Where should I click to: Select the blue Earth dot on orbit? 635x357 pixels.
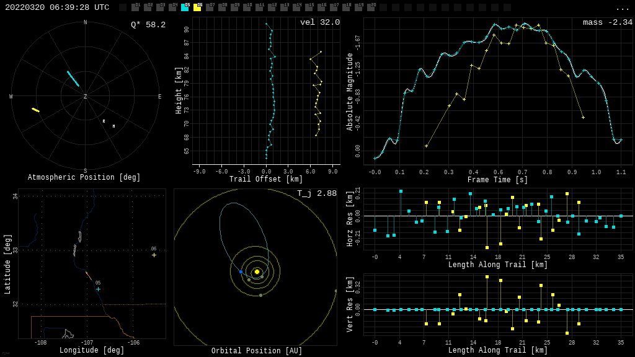[x=241, y=271]
